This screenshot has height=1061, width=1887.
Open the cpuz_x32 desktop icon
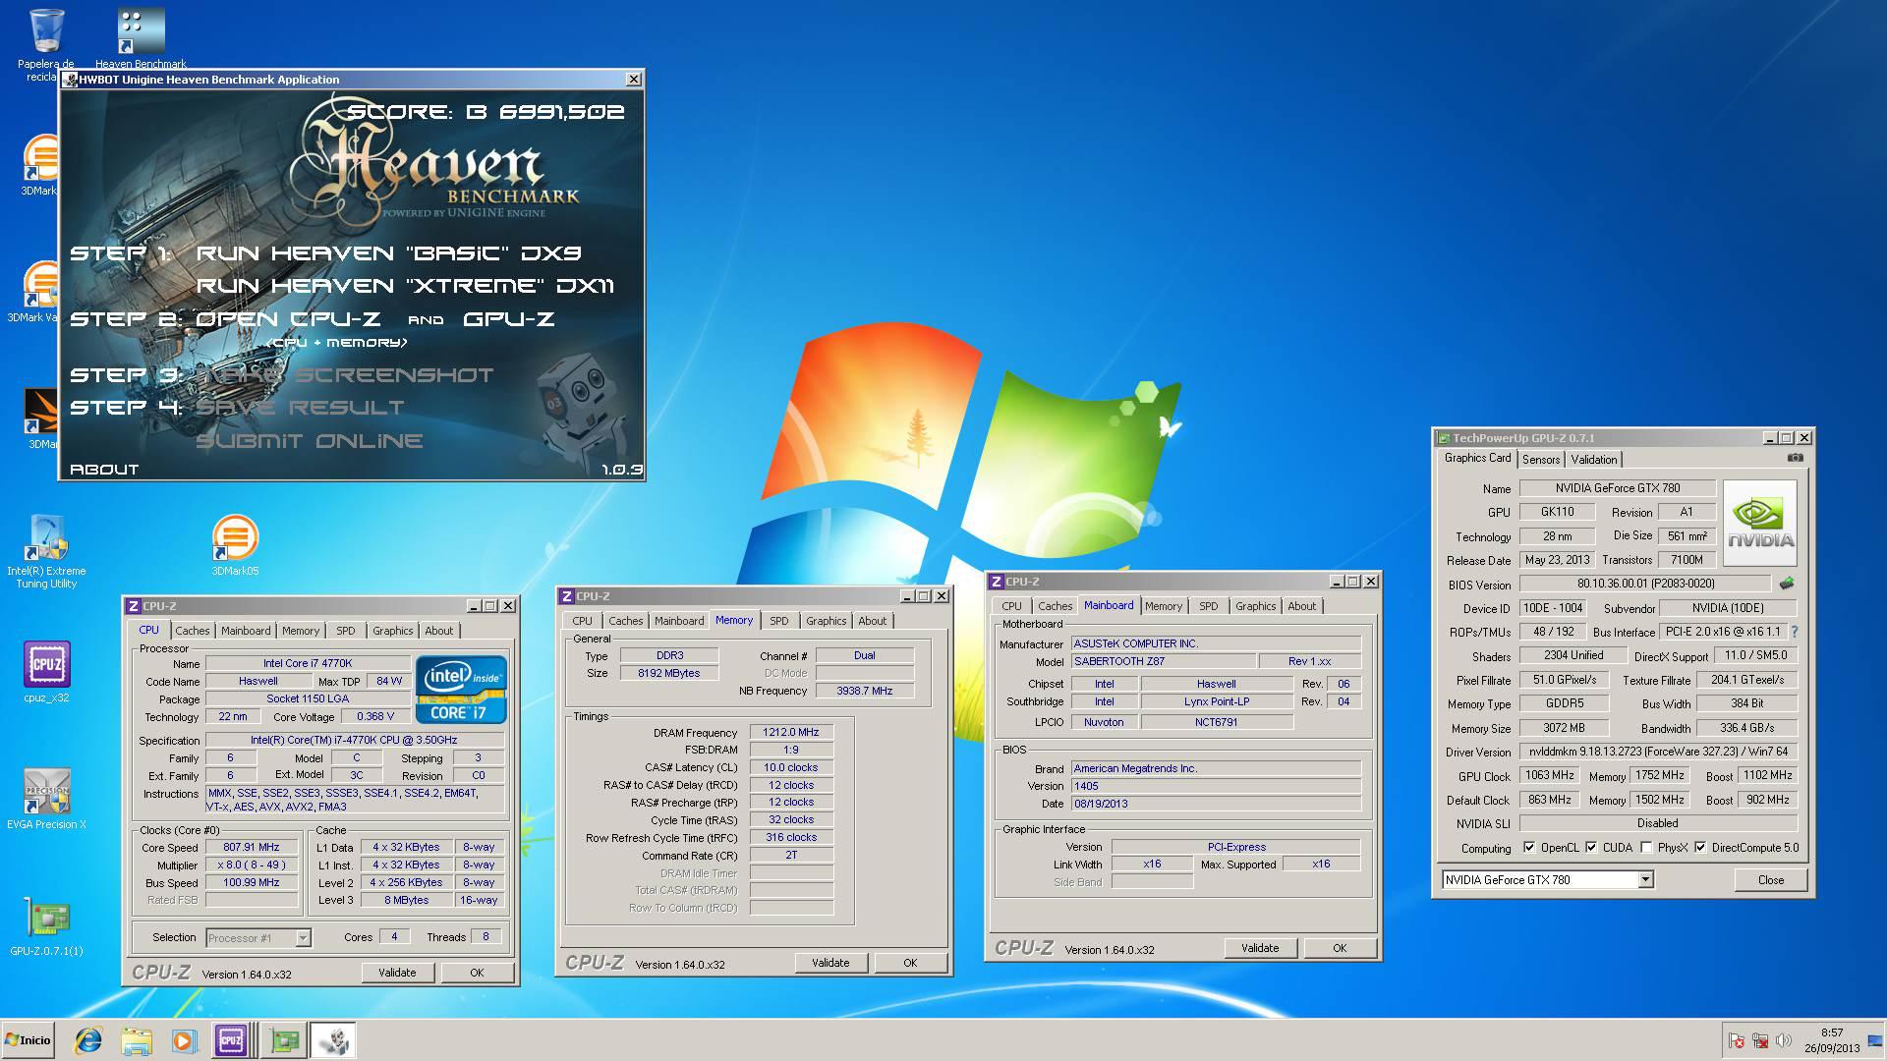[x=46, y=672]
